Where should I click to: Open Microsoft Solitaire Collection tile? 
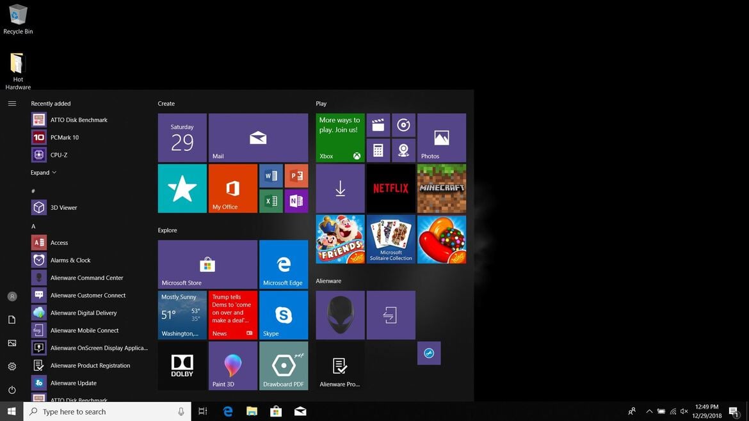391,239
